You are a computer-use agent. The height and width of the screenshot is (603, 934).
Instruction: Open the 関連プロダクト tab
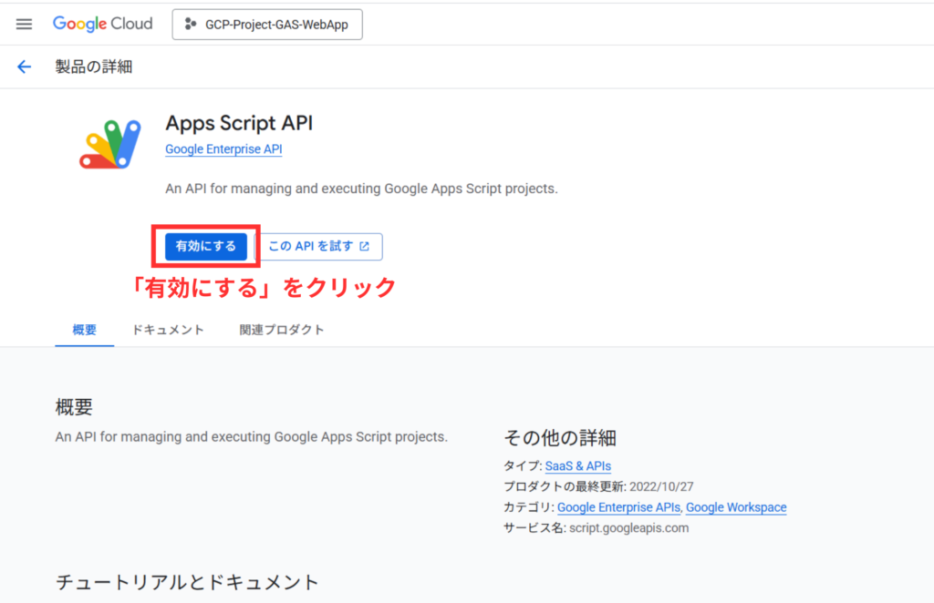point(282,330)
